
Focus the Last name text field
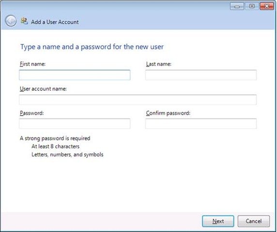click(x=201, y=75)
